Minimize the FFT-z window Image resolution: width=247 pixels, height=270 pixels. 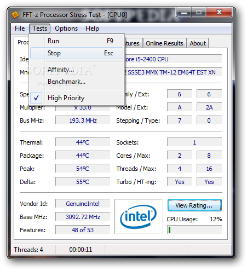tap(184, 13)
